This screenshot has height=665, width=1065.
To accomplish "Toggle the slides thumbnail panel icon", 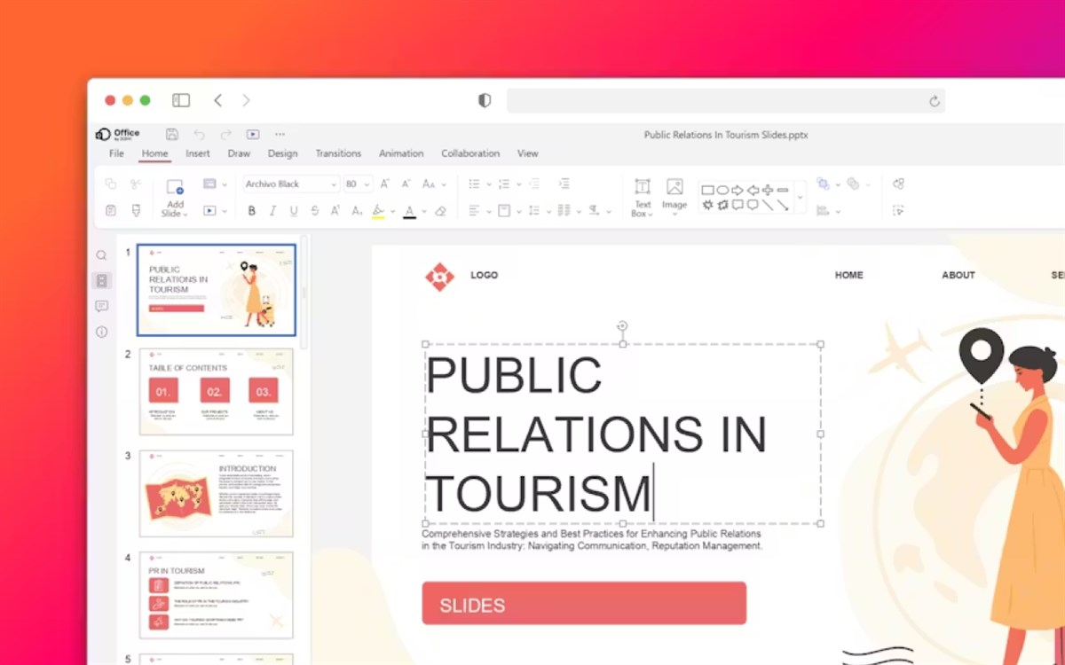I will [101, 280].
